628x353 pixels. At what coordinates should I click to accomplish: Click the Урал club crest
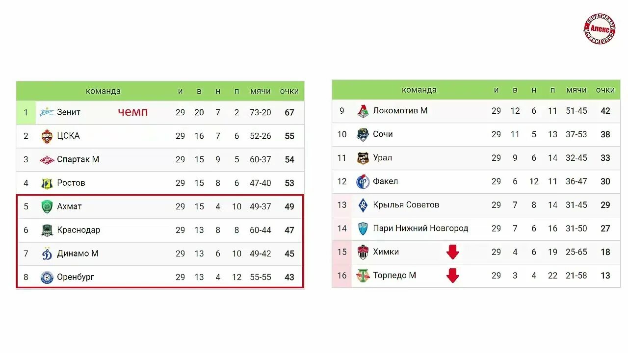363,158
